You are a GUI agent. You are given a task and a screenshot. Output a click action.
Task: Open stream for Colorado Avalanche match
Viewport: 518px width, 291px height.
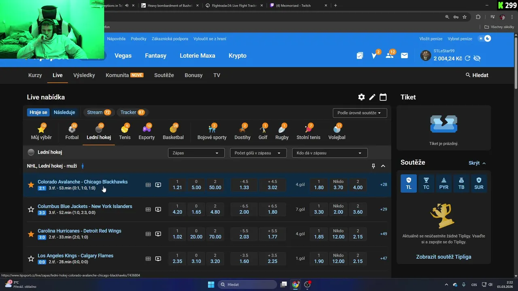tap(158, 185)
